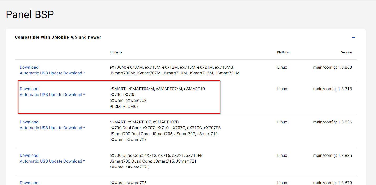Click the JSmart700 Dual Core product line
The height and width of the screenshot is (185, 376).
pos(164,134)
